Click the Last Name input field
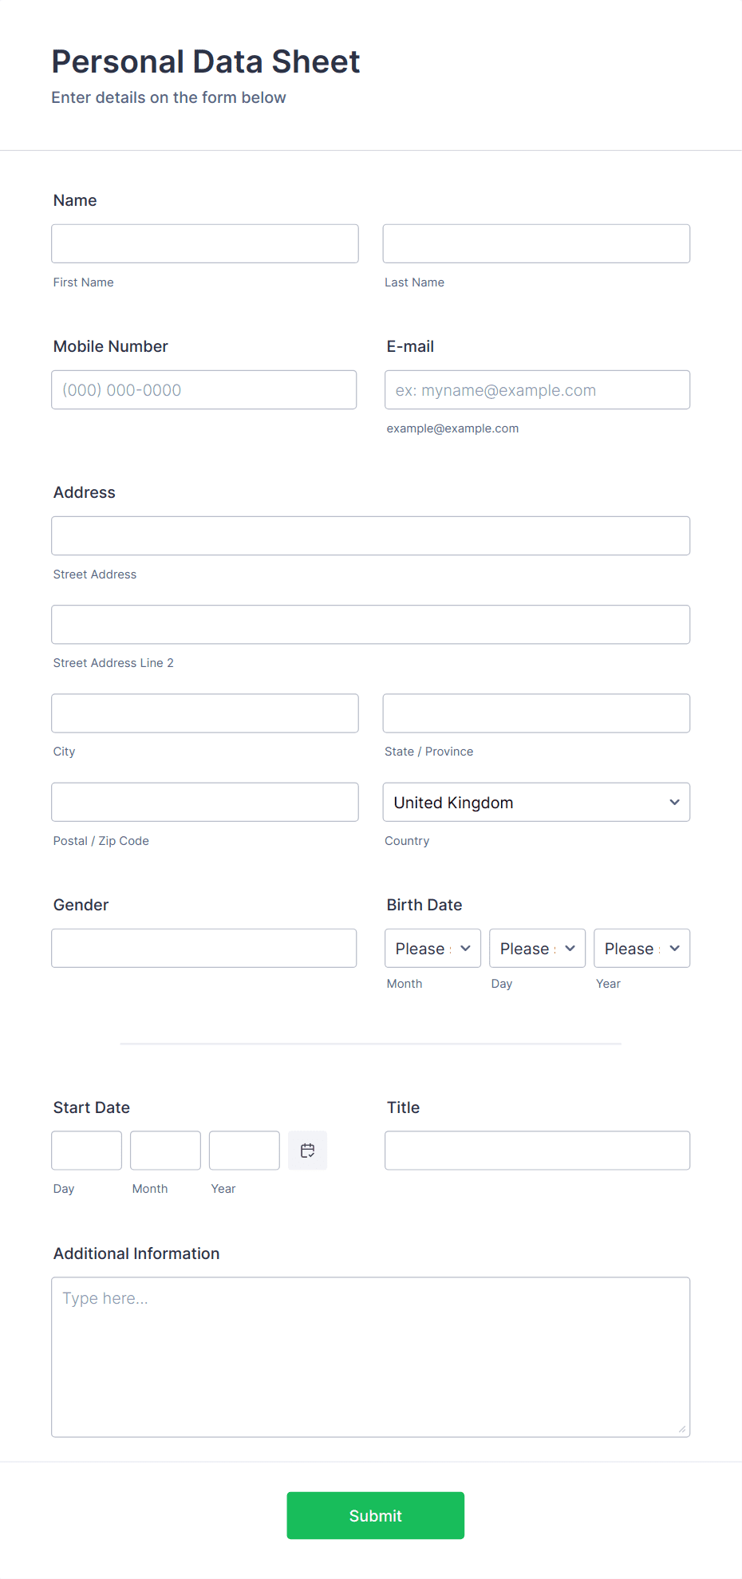The width and height of the screenshot is (742, 1579). [535, 243]
